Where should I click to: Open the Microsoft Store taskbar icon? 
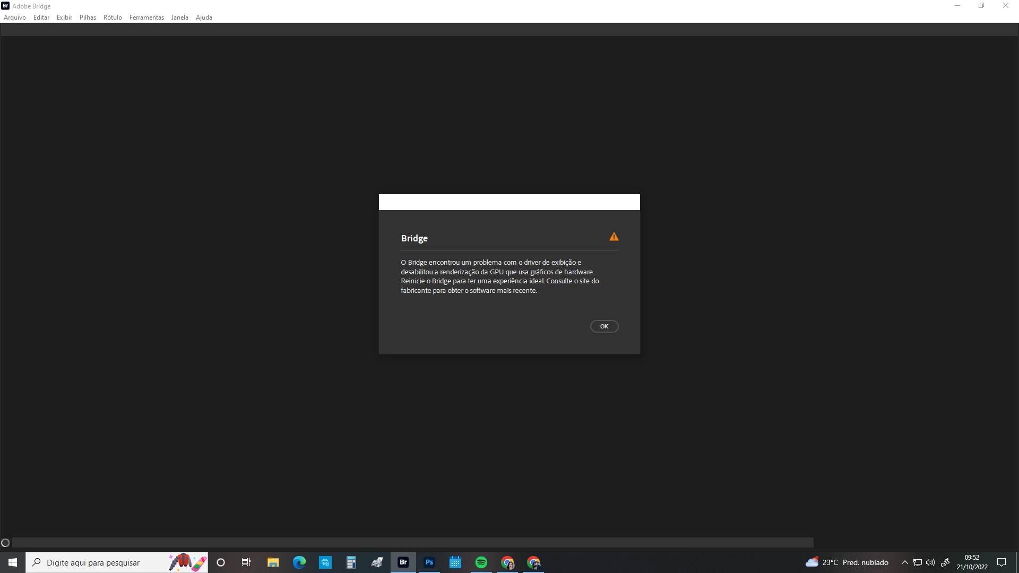325,562
